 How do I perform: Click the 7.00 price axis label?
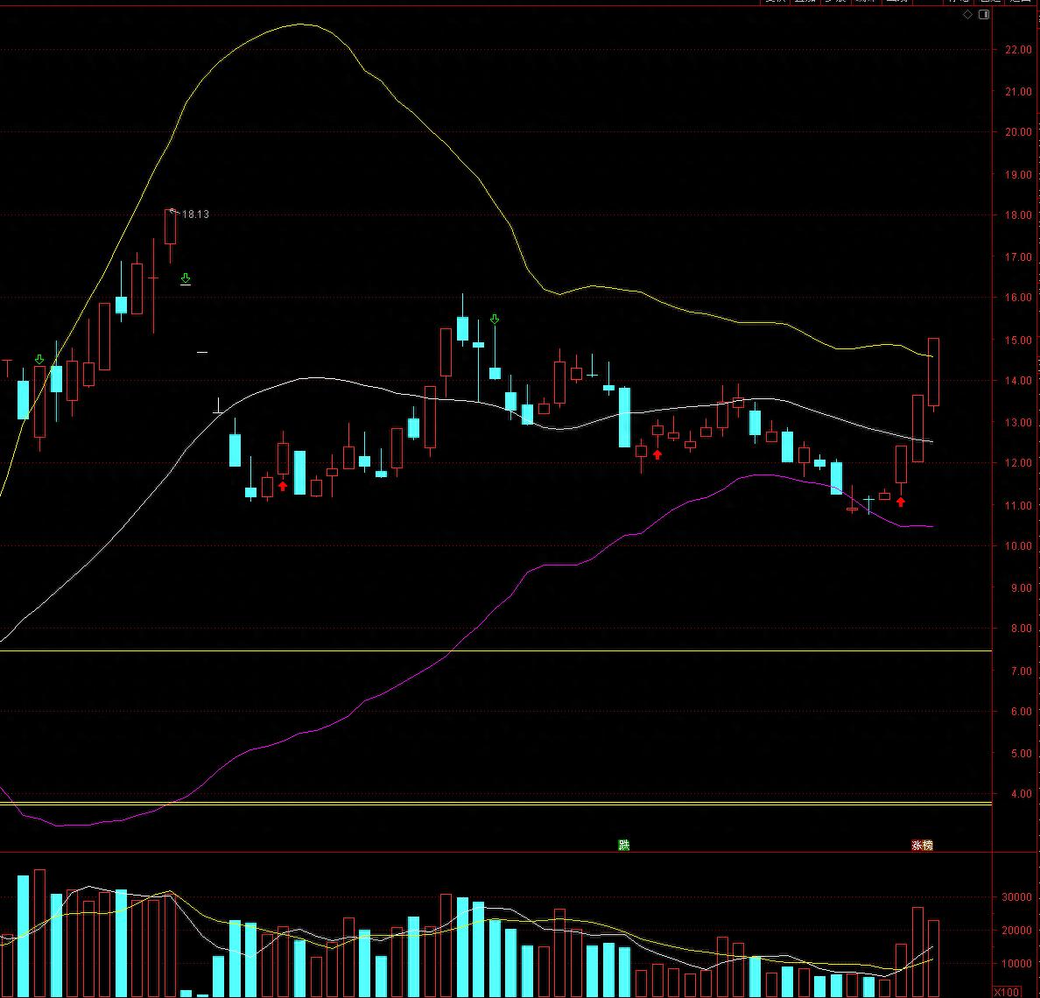click(x=1021, y=671)
